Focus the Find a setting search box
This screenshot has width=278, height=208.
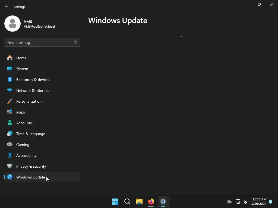tap(42, 43)
